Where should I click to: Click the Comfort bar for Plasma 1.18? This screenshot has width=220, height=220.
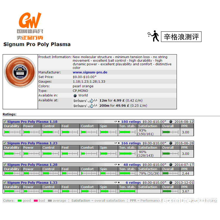click(x=89, y=132)
